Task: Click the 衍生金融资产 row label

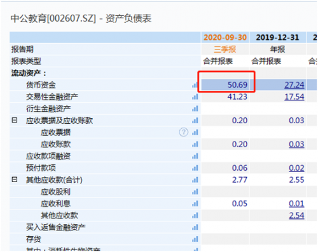Action: [48, 109]
